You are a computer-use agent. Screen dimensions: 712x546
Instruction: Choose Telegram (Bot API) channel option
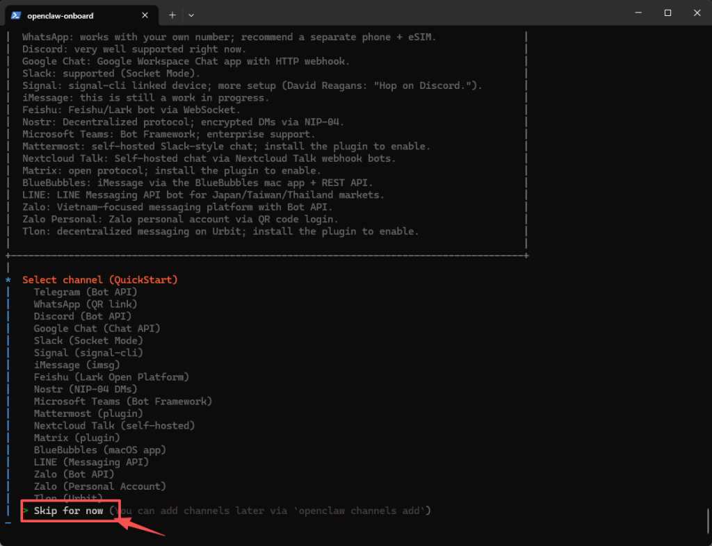tap(86, 292)
